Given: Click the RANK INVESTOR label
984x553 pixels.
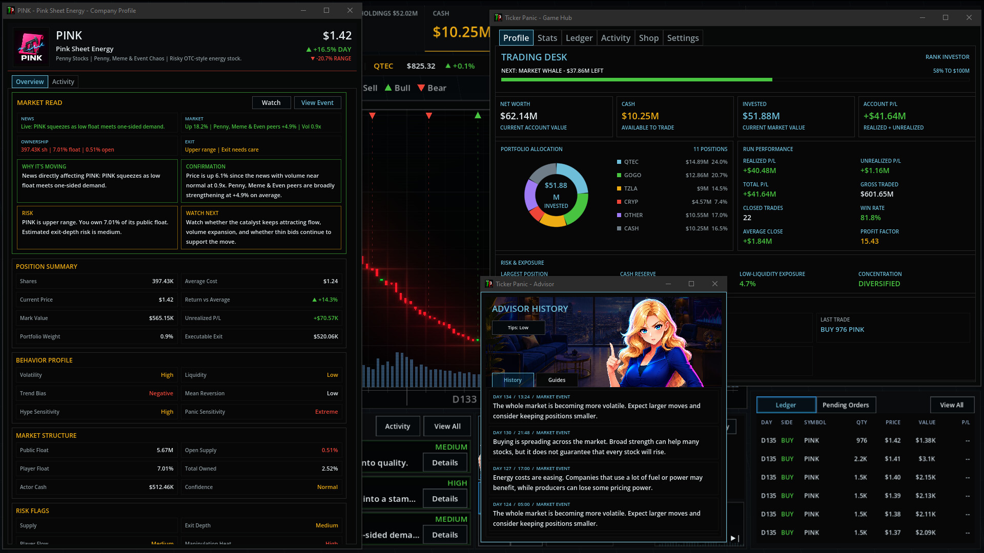Looking at the screenshot, I should 947,57.
